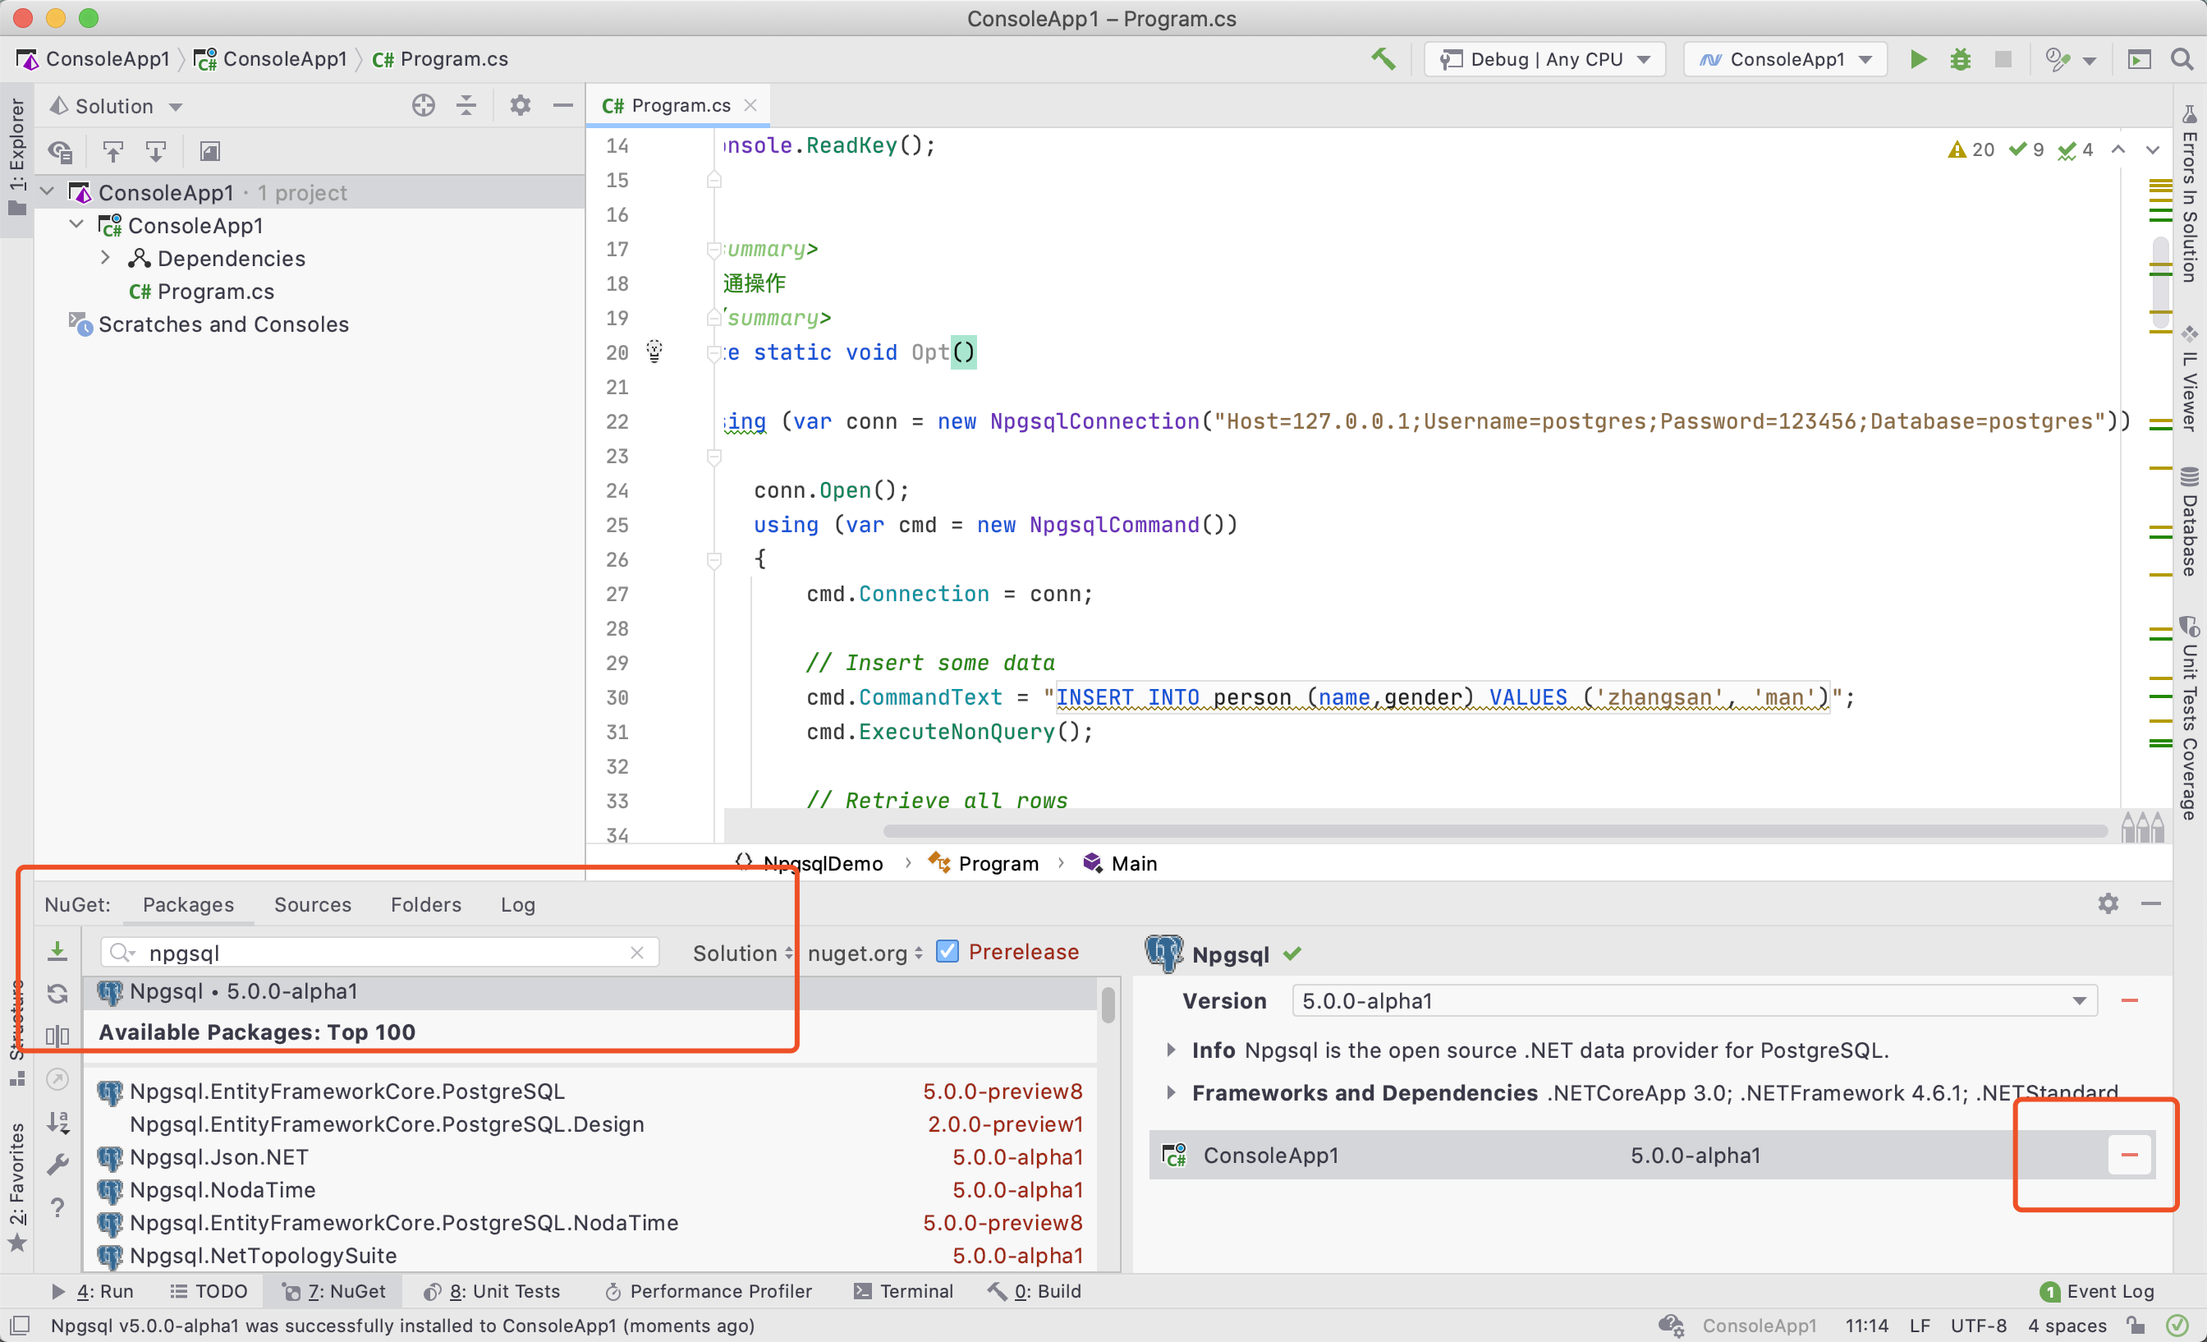This screenshot has height=1342, width=2207.
Task: Click the green Run button in toolbar
Action: tap(1918, 59)
